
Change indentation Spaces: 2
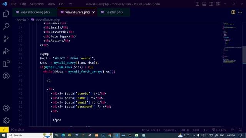pyautogui.click(x=170, y=130)
